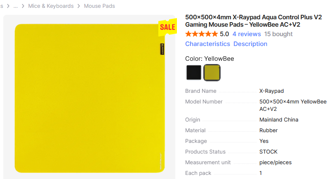The width and height of the screenshot is (327, 179).
Task: Jump to Characteristics section
Action: tap(207, 44)
